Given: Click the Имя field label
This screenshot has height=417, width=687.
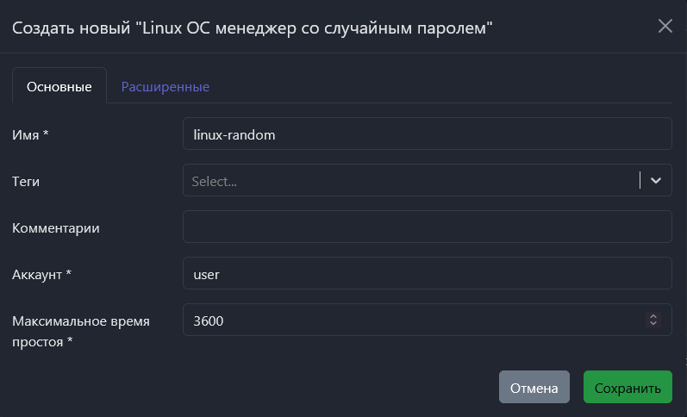Looking at the screenshot, I should point(30,134).
